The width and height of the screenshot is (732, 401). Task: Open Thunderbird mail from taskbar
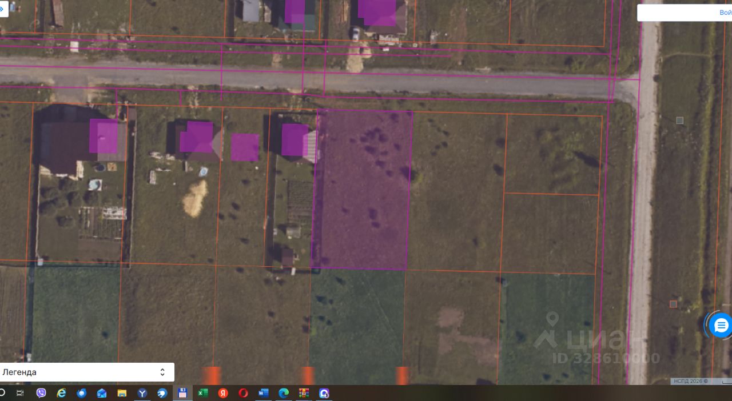tap(81, 393)
